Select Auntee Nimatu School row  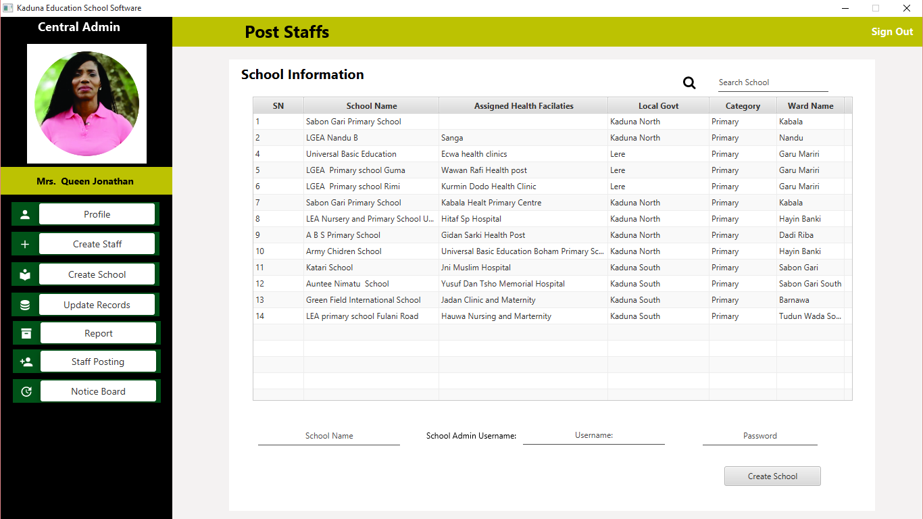552,284
